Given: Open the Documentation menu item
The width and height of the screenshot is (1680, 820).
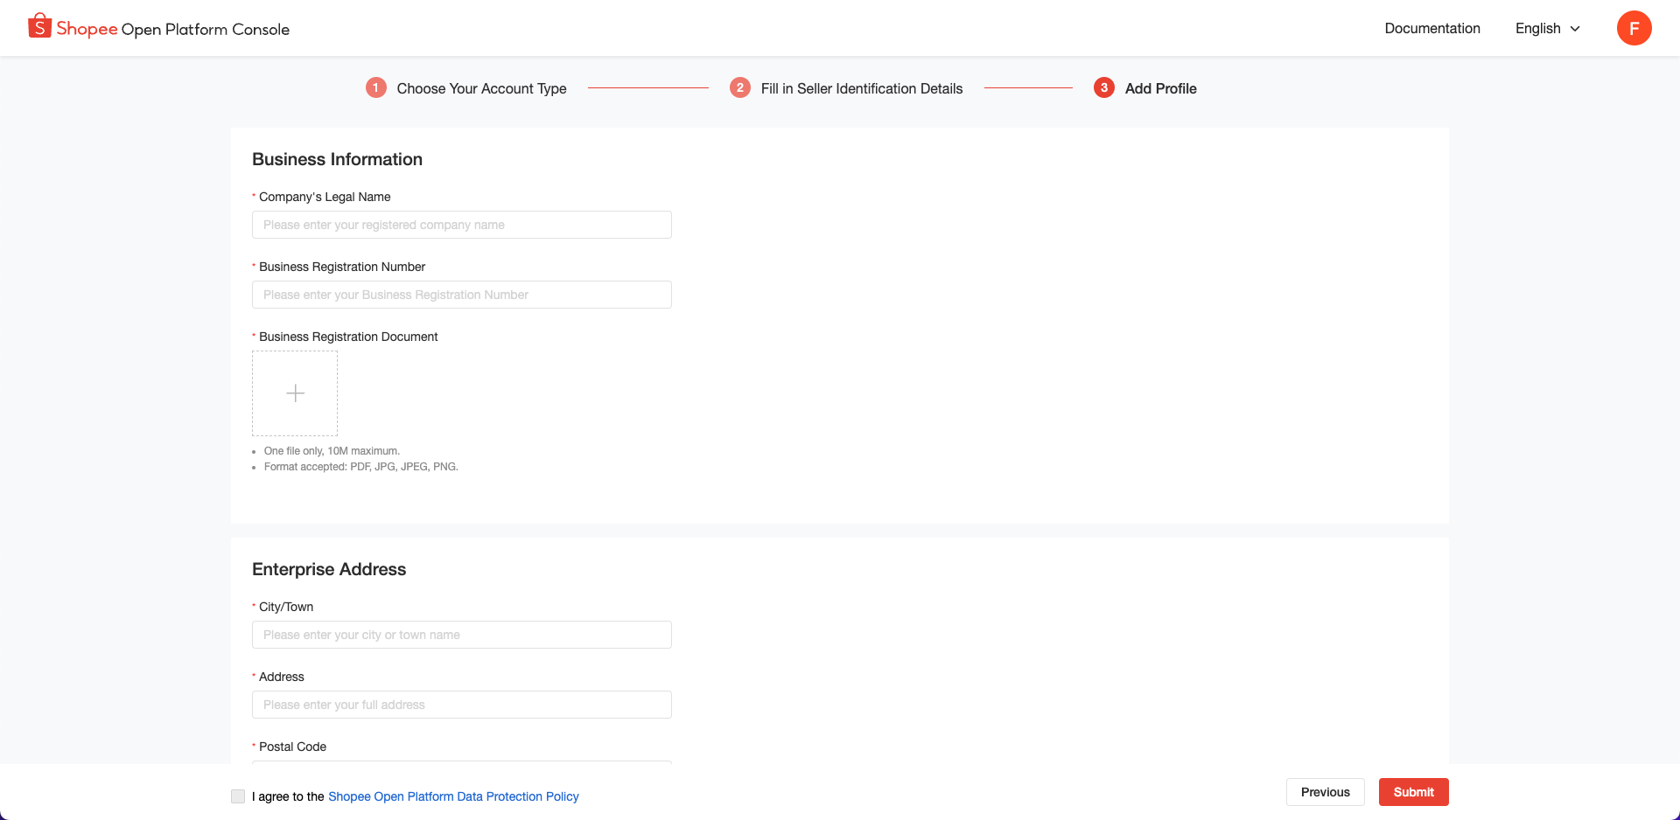Looking at the screenshot, I should coord(1431,29).
